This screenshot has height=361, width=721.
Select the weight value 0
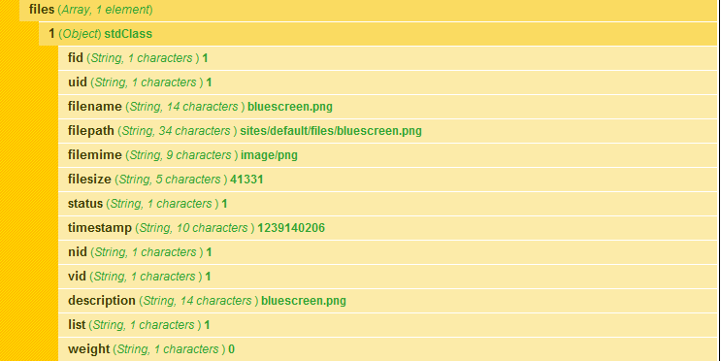click(x=231, y=349)
